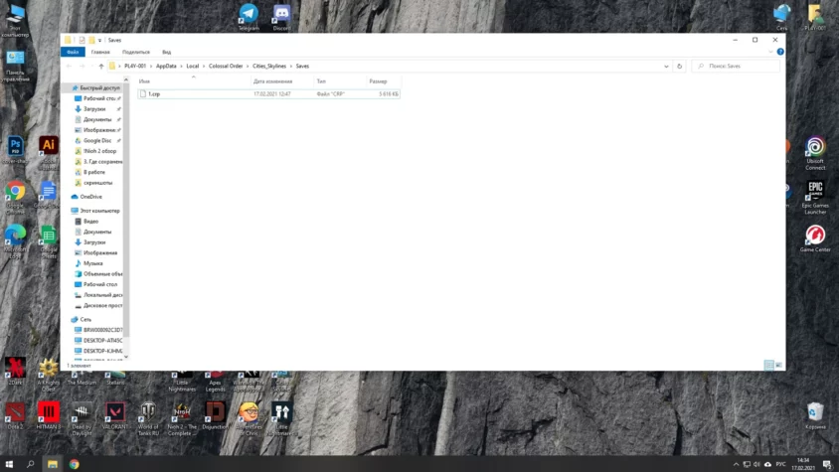Open the Quick Access Toolbar customize dropdown

click(99, 41)
